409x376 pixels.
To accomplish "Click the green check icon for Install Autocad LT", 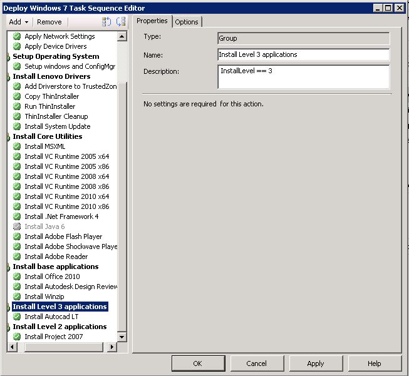I will point(17,317).
